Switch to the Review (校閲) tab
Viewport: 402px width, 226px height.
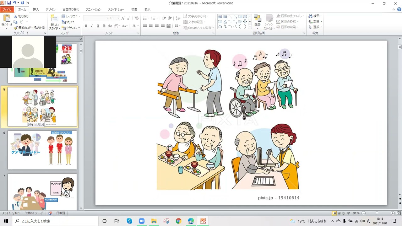(134, 9)
